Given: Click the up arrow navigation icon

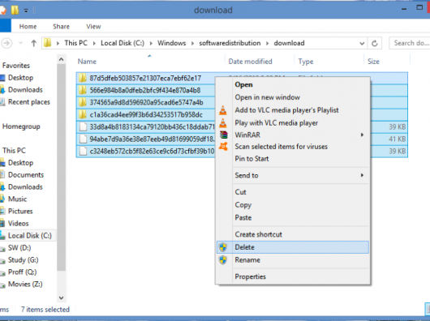Looking at the screenshot, I should (x=34, y=43).
